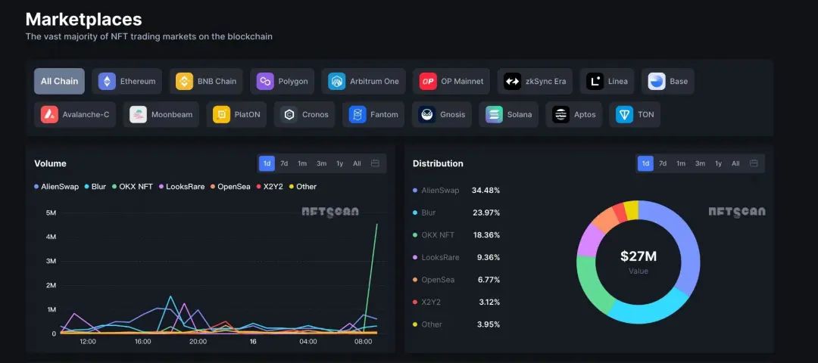
Task: Select 1y range in Distribution panel
Action: point(718,163)
